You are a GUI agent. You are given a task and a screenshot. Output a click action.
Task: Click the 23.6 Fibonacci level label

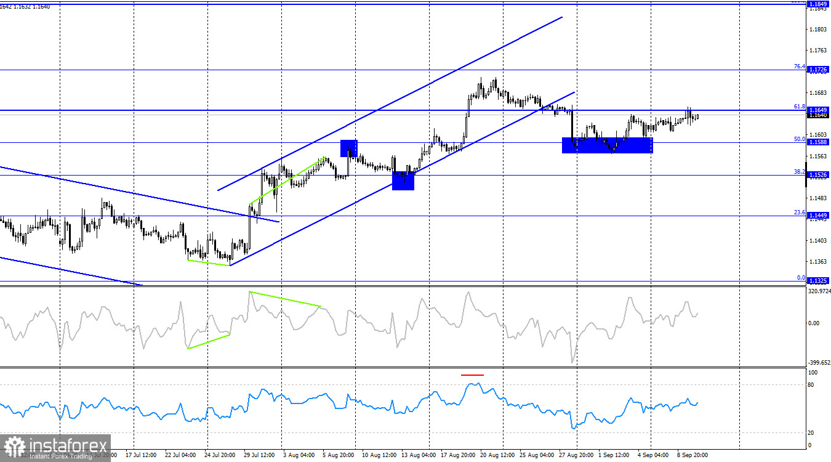pyautogui.click(x=799, y=212)
